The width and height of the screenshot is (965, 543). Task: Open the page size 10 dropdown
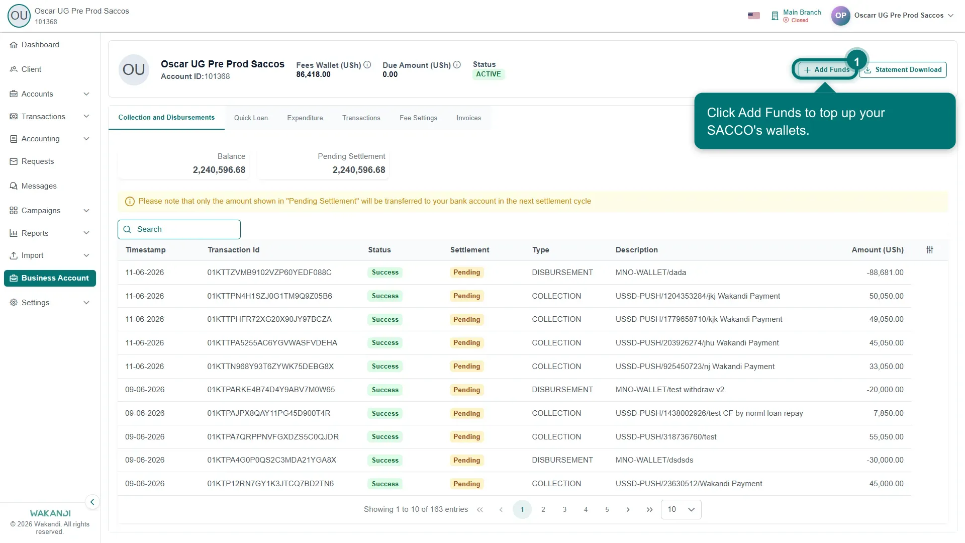click(681, 510)
